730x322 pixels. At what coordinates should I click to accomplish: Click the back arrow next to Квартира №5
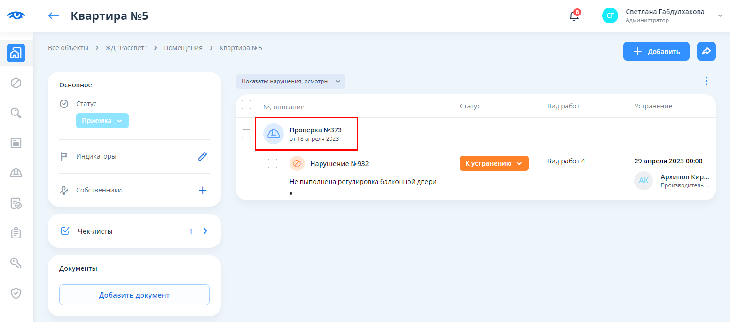(54, 15)
